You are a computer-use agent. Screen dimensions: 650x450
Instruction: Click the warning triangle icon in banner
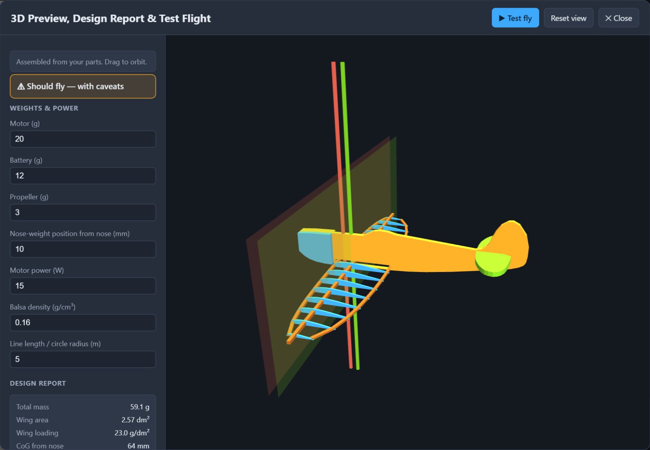(21, 86)
